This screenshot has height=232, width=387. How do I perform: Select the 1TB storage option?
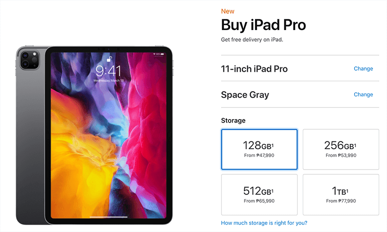coord(341,195)
